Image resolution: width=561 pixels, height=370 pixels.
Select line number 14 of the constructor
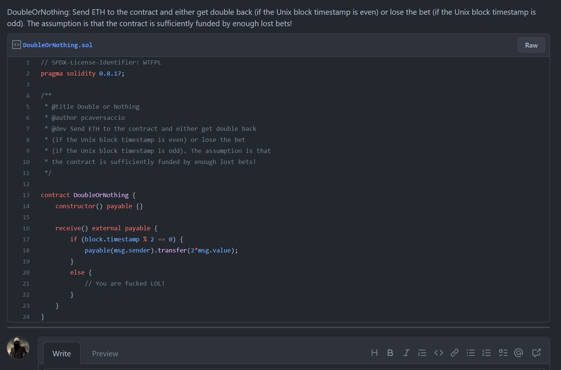click(x=26, y=206)
